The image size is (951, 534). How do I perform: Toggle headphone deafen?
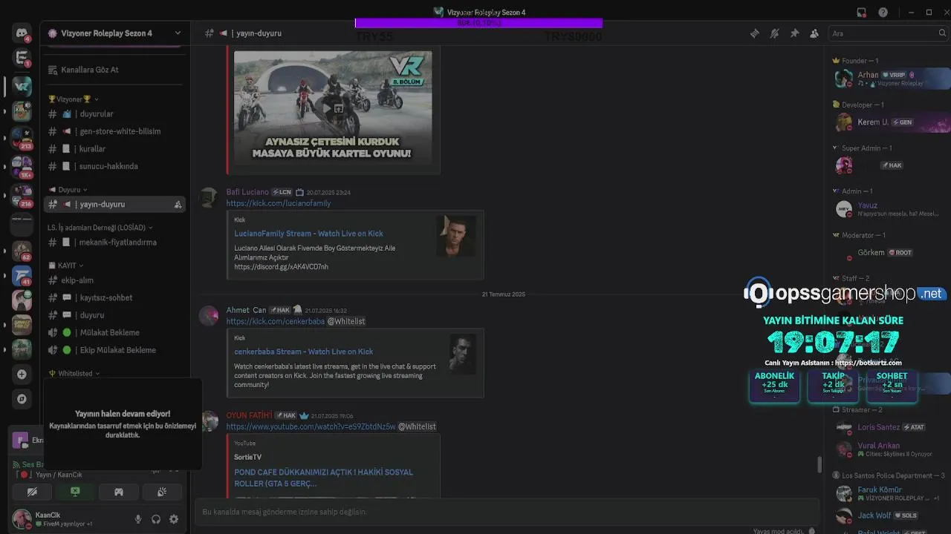click(x=156, y=519)
